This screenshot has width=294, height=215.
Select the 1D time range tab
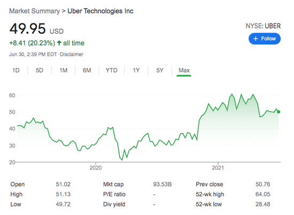click(x=16, y=71)
